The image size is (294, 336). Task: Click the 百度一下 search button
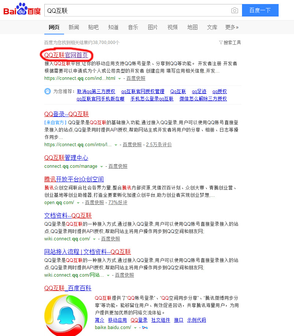260,10
